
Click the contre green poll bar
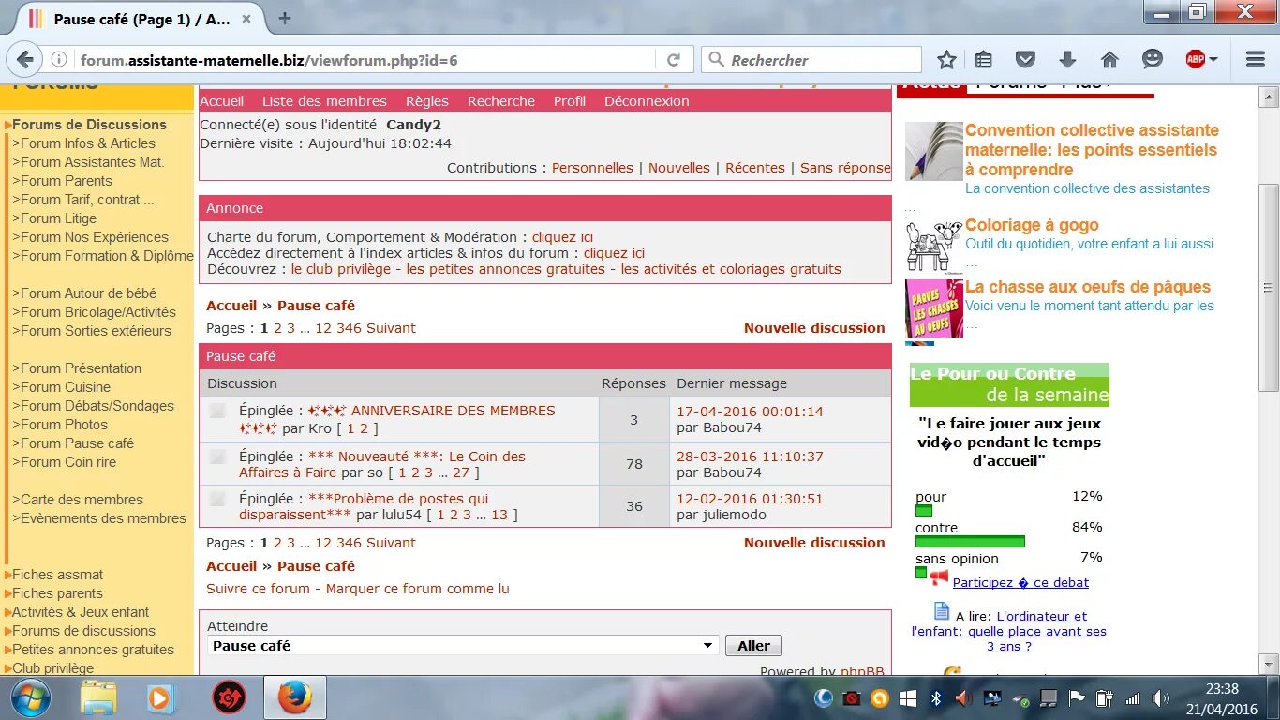pyautogui.click(x=970, y=542)
